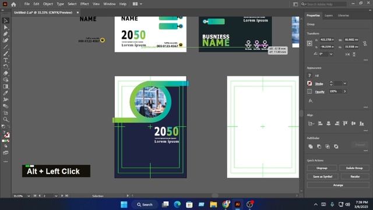
Task: Click the vertical align center icon
Action: pos(354,123)
